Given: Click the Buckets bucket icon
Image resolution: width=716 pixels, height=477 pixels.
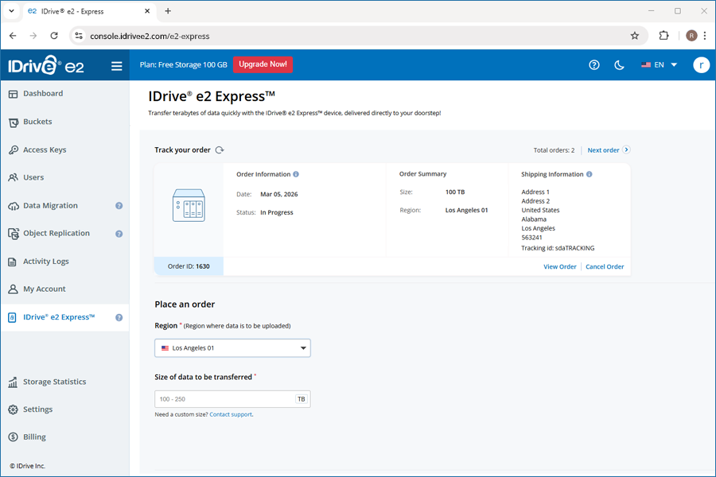Looking at the screenshot, I should [14, 122].
